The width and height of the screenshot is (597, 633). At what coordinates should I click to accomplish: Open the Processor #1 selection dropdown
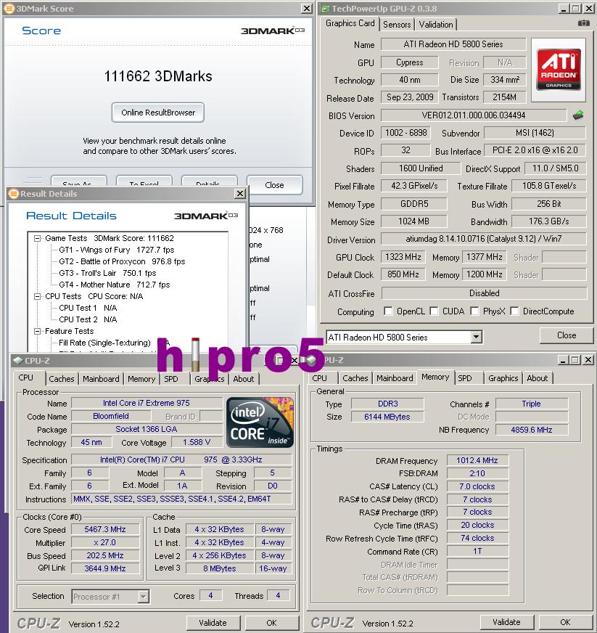143,596
